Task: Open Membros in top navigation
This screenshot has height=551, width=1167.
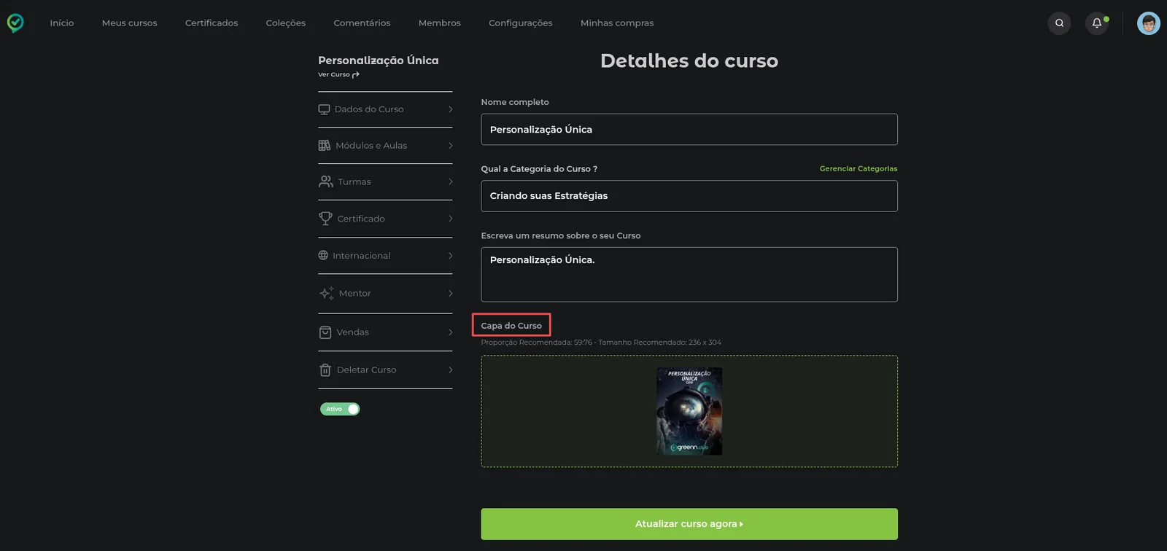Action: (440, 23)
